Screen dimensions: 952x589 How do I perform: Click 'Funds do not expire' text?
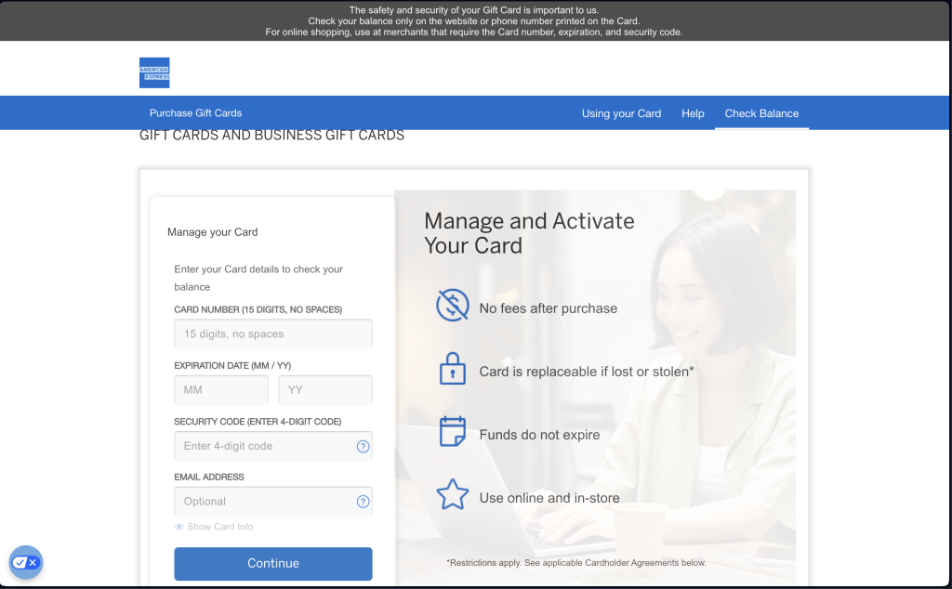[539, 435]
